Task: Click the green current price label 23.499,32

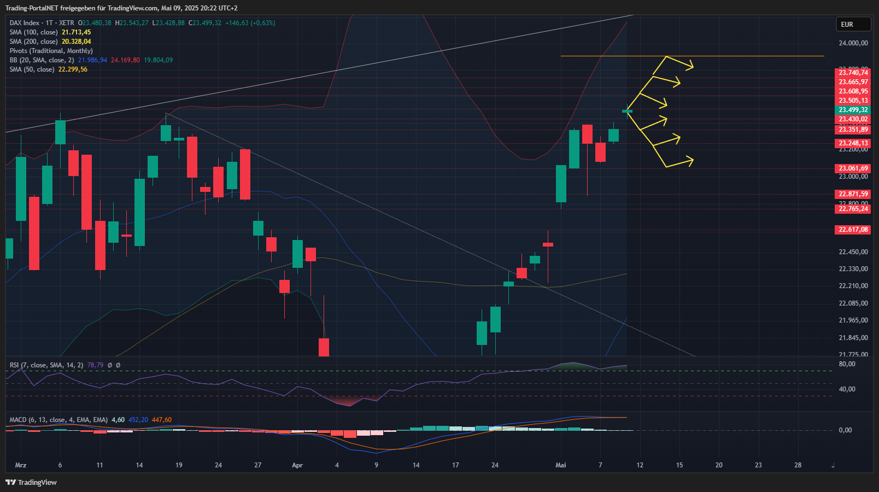Action: click(x=853, y=110)
